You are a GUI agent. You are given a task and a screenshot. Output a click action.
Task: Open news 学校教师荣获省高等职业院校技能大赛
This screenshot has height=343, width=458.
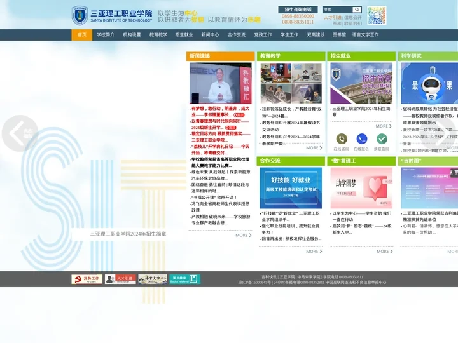(x=220, y=162)
